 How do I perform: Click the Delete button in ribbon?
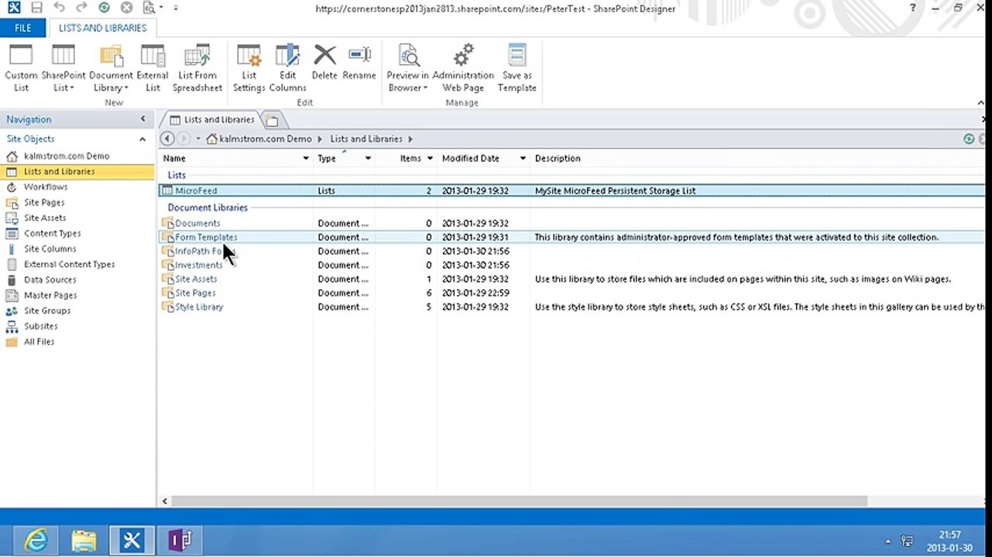coord(324,62)
